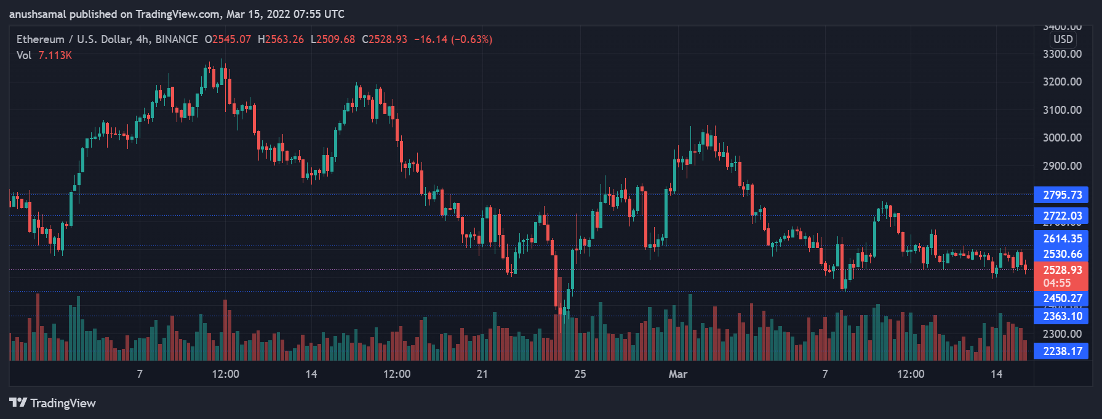Click the Vol indicator label
Image resolution: width=1102 pixels, height=419 pixels.
(x=24, y=55)
